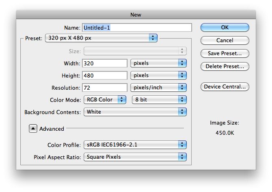Click the Resolution value field

[105, 87]
